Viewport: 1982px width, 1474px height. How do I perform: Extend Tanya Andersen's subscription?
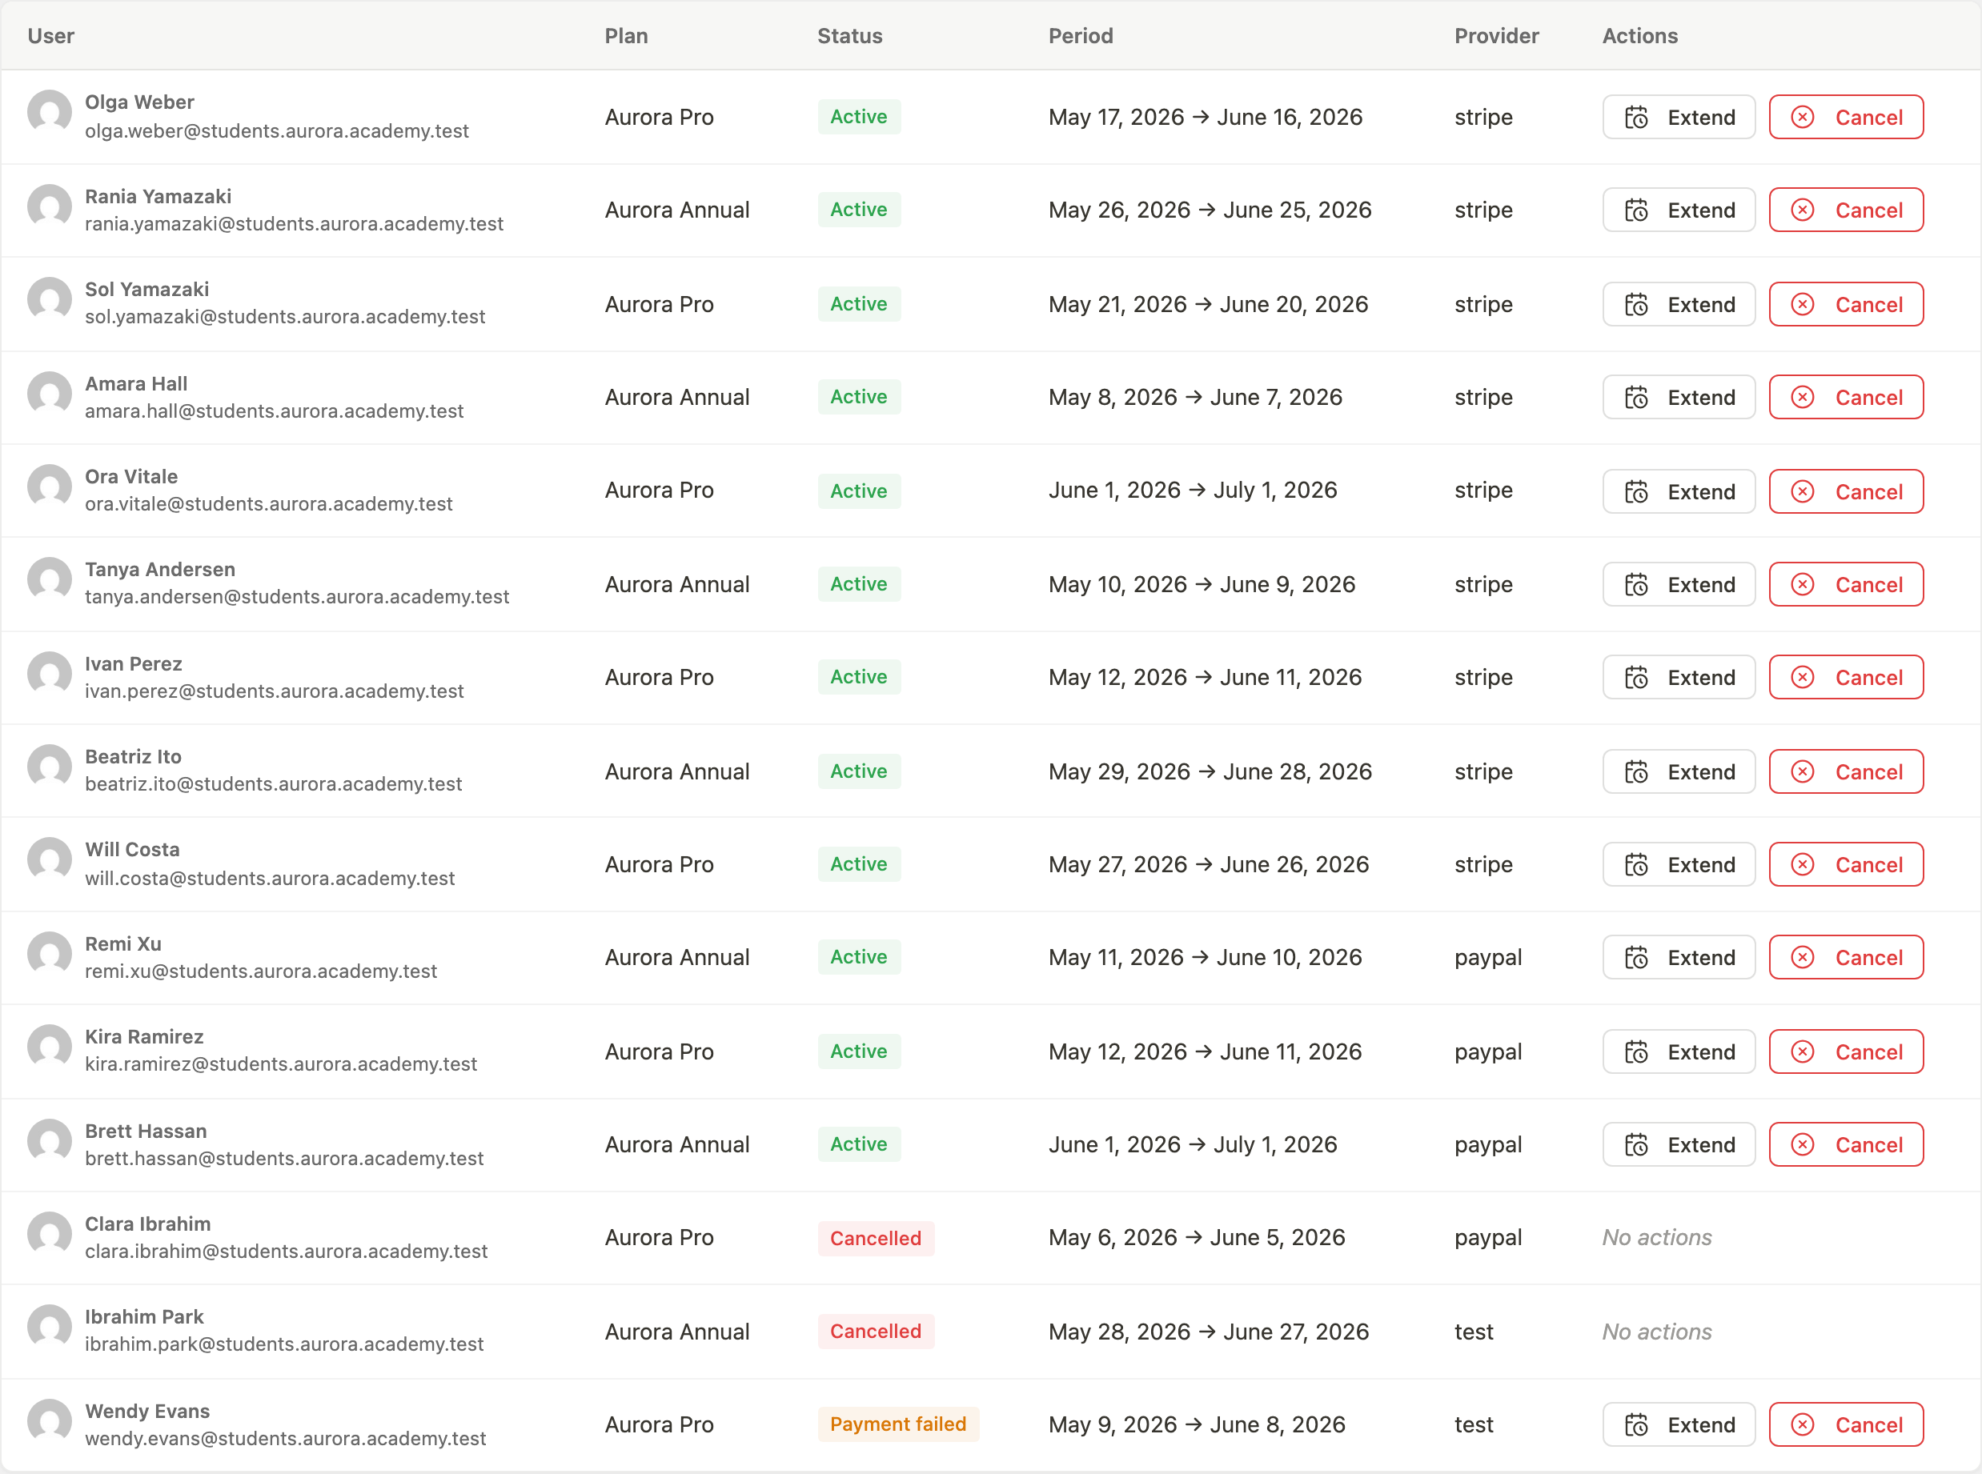pyautogui.click(x=1678, y=584)
